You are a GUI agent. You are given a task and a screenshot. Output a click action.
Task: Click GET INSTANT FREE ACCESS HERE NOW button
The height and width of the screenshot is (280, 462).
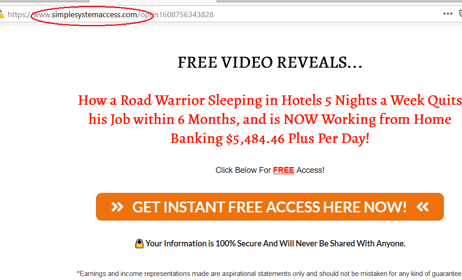(269, 206)
